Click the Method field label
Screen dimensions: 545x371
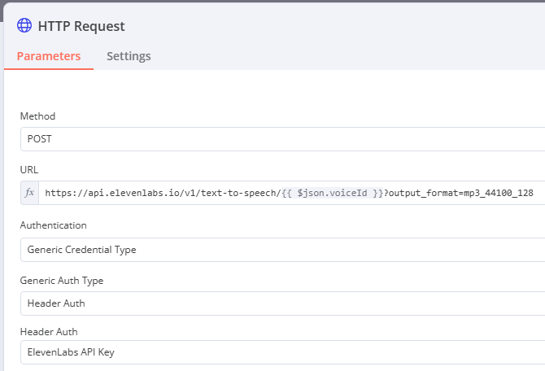[37, 116]
